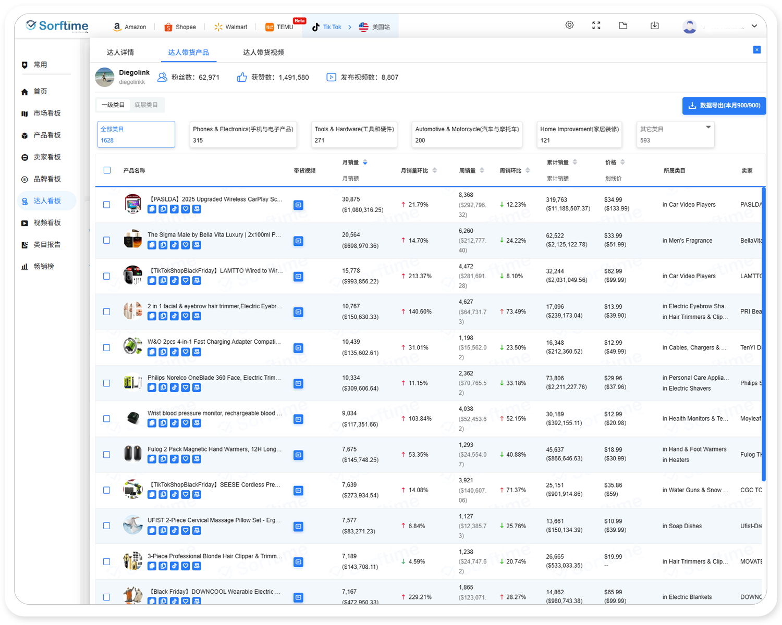Select the Phones & Electronics category card

point(243,134)
